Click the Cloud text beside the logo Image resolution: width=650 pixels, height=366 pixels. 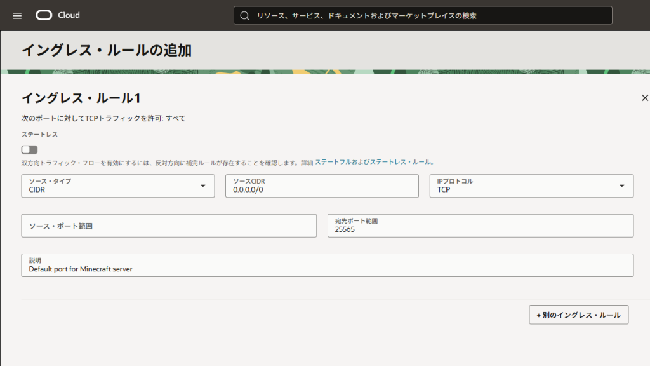[69, 15]
